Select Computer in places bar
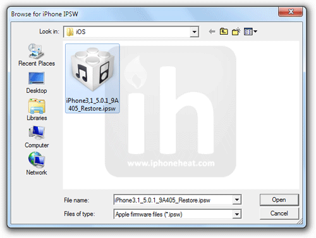Image resolution: width=316 pixels, height=238 pixels. (x=37, y=137)
